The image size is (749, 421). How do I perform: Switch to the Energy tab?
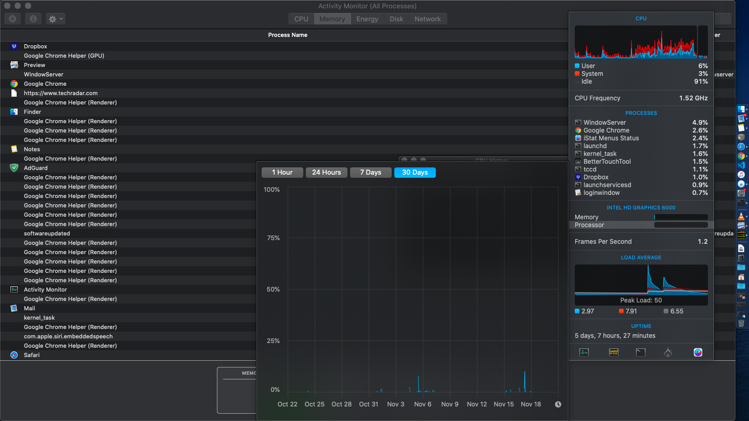(x=367, y=19)
